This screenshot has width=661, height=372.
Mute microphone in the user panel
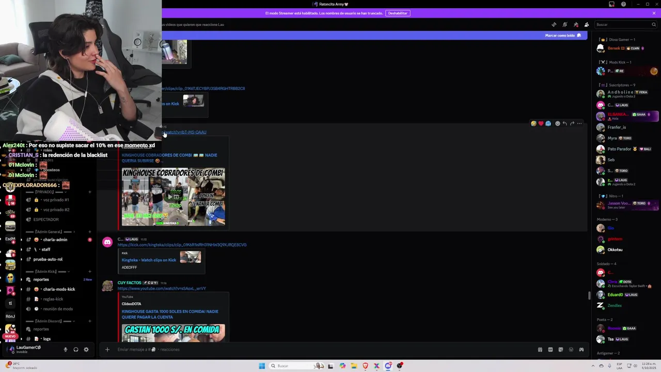point(65,350)
